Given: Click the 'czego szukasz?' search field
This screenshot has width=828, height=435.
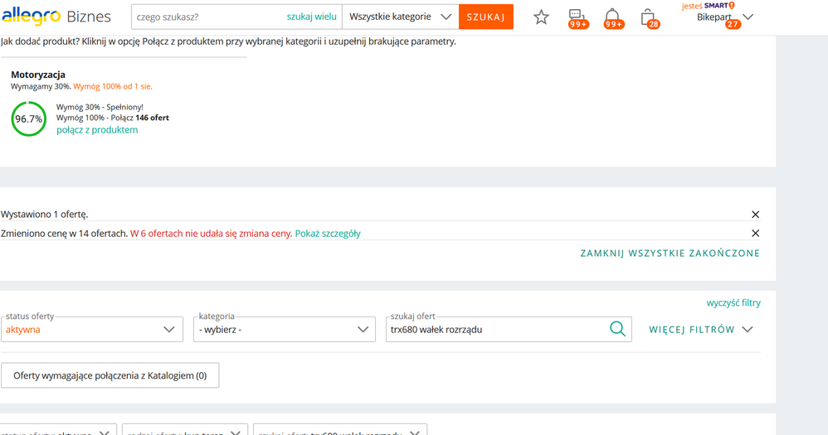Looking at the screenshot, I should 207,17.
